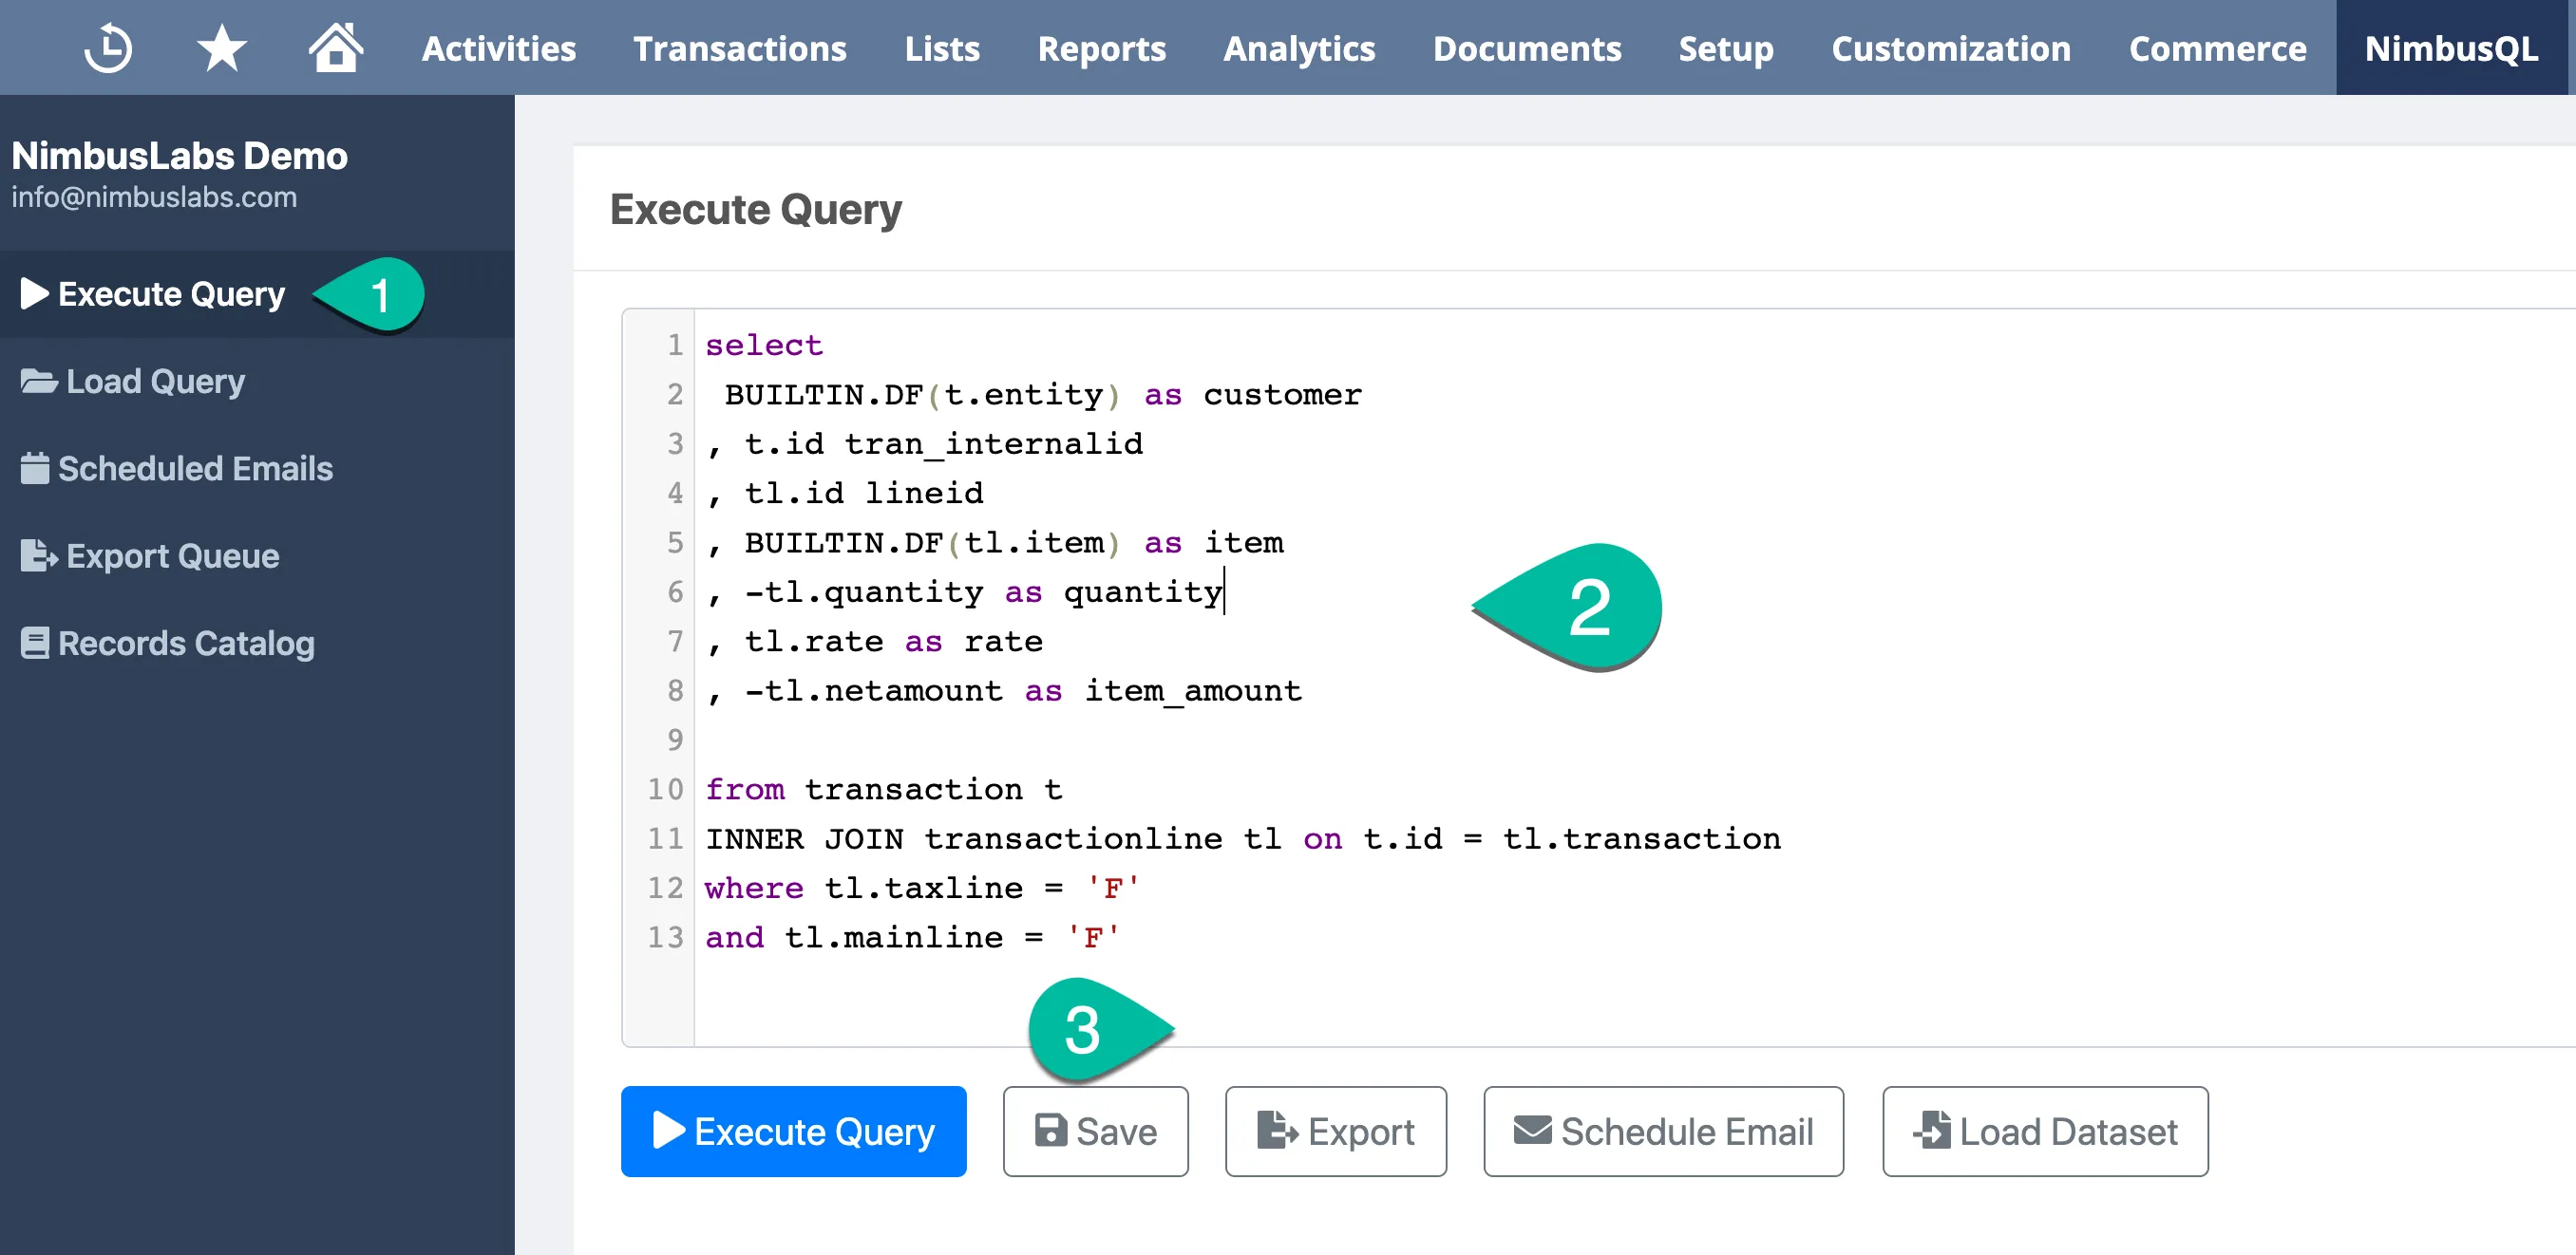Click the NimbusLabs Demo account name
The height and width of the screenshot is (1255, 2576).
click(179, 155)
